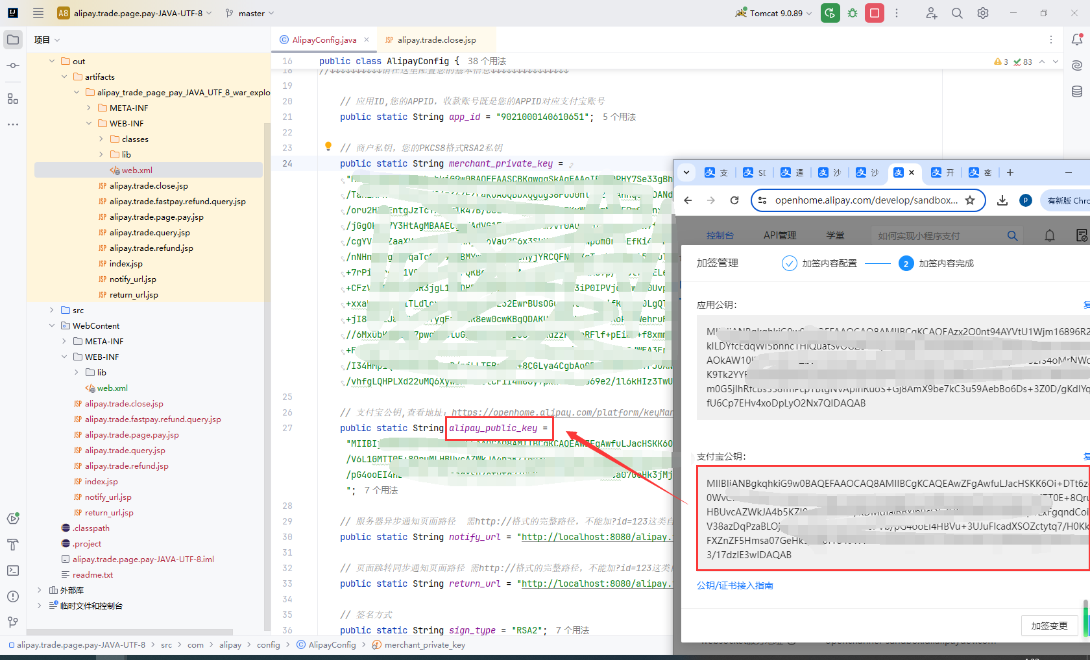Collapse the WebContent folder

[x=52, y=325]
